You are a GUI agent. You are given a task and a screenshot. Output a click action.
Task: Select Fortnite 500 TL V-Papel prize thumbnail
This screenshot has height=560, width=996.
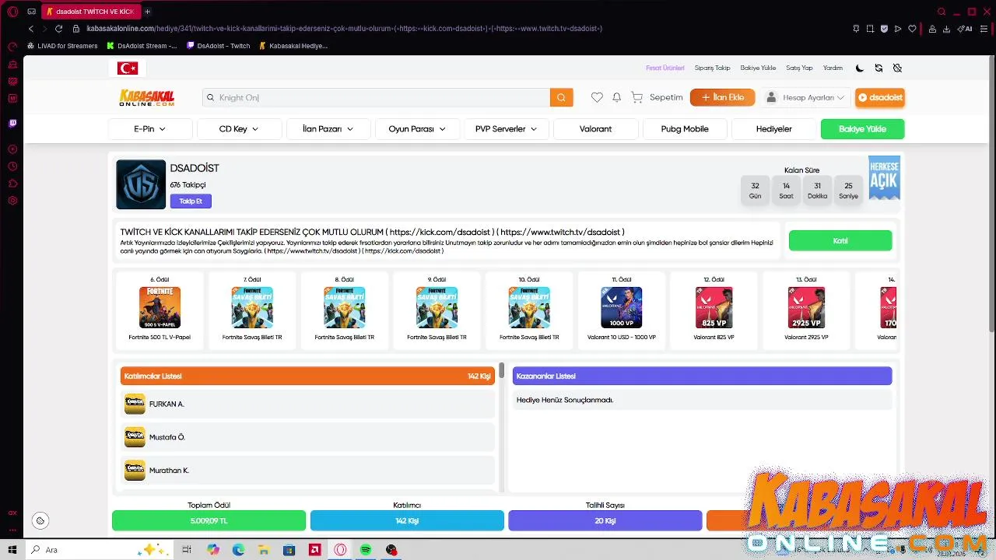pyautogui.click(x=160, y=307)
